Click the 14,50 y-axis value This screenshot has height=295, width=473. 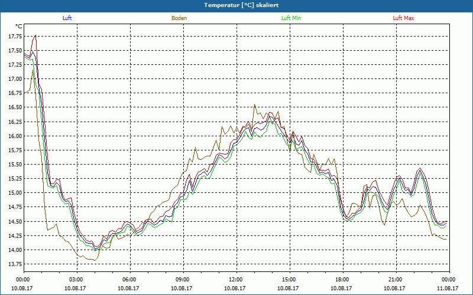point(15,222)
